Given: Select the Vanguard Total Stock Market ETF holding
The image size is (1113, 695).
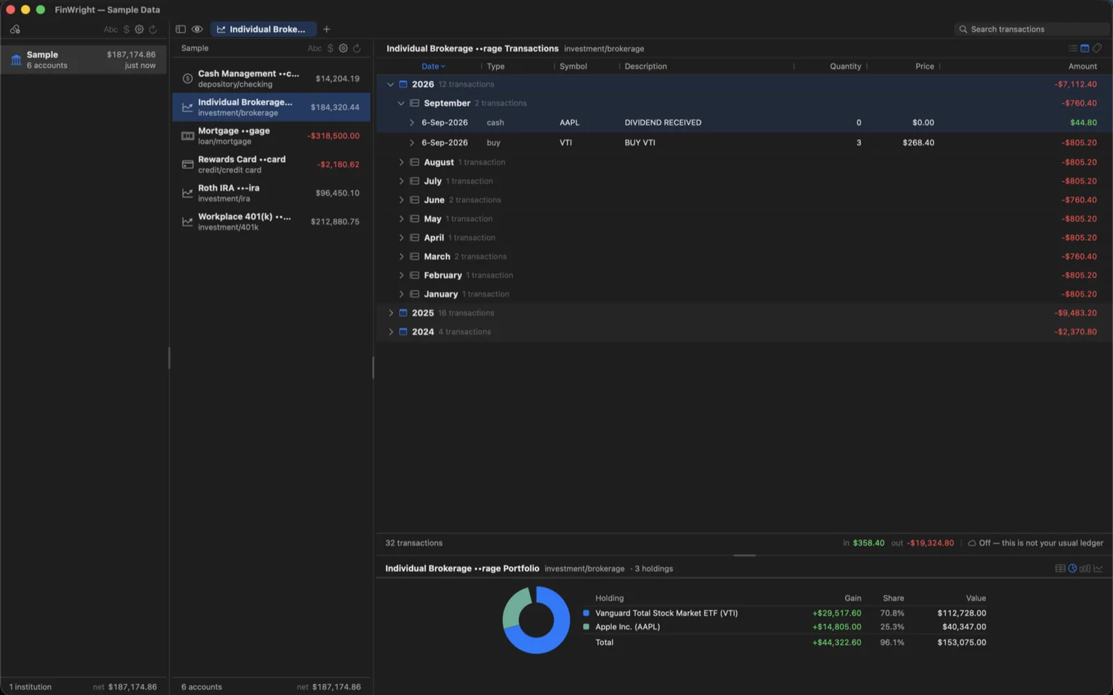Looking at the screenshot, I should pyautogui.click(x=784, y=613).
